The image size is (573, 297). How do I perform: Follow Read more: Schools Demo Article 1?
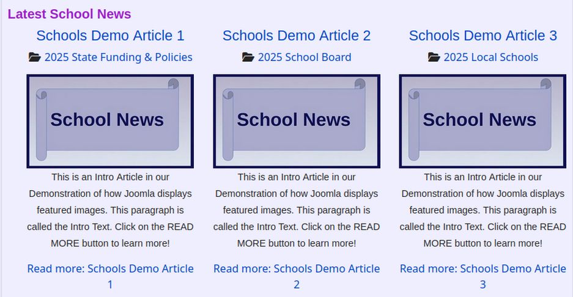point(110,269)
